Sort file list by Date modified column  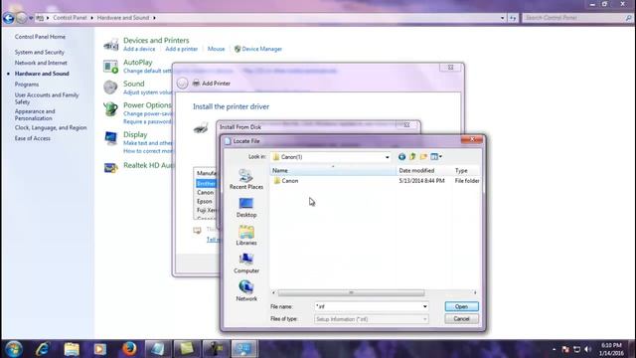click(424, 170)
